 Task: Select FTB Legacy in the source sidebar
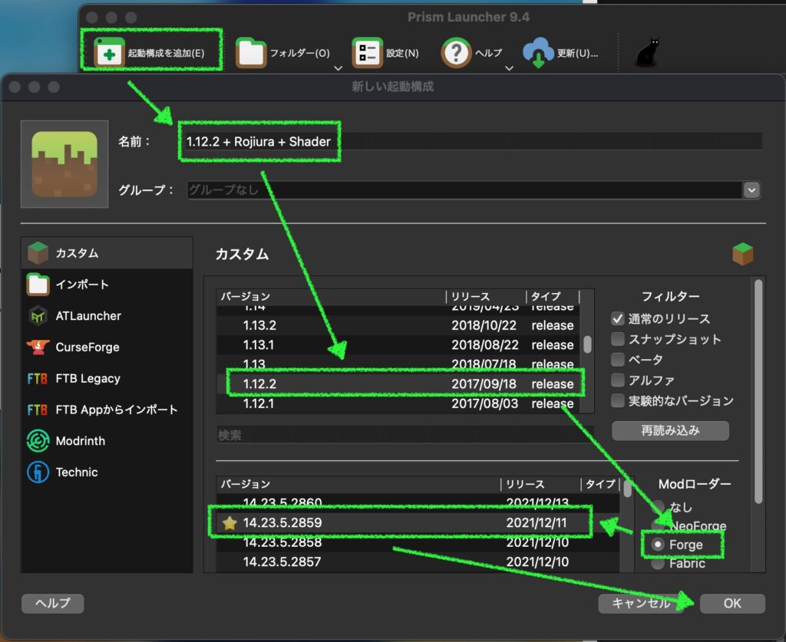click(x=107, y=379)
